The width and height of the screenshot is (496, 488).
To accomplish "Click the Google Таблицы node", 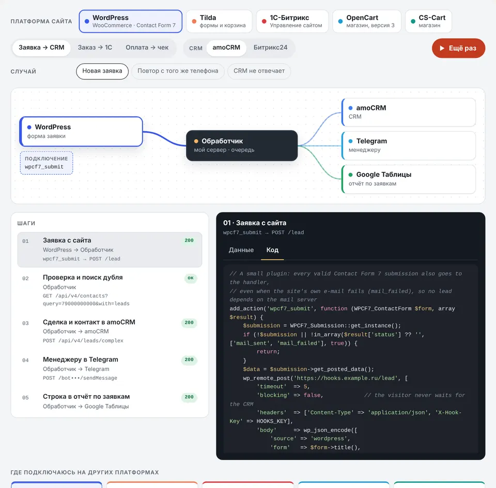I will [x=409, y=179].
